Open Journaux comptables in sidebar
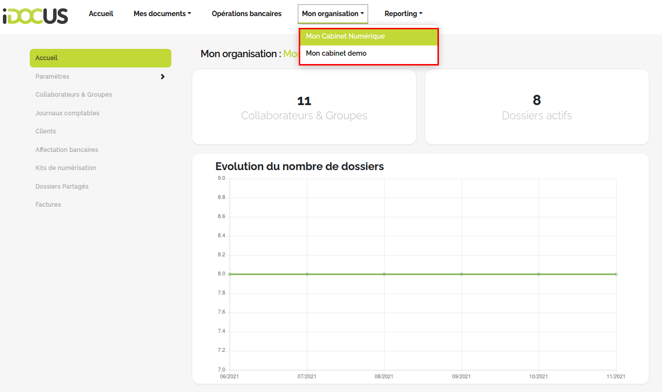 coord(67,113)
